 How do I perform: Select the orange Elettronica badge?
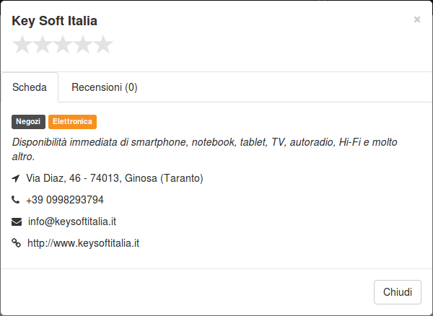click(72, 122)
